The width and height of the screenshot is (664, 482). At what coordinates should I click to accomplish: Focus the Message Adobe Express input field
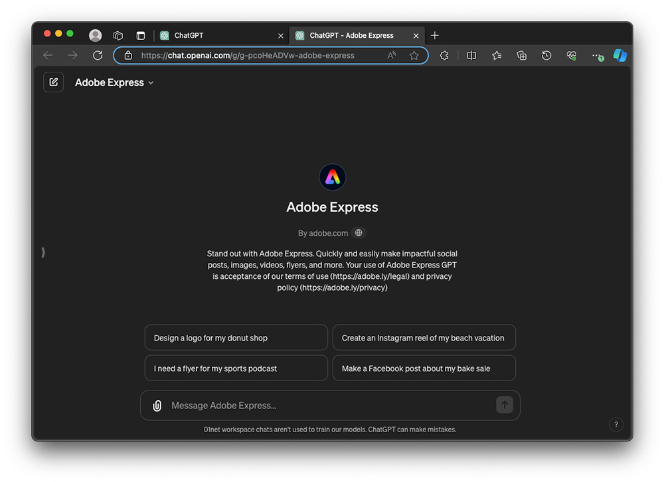coord(330,406)
